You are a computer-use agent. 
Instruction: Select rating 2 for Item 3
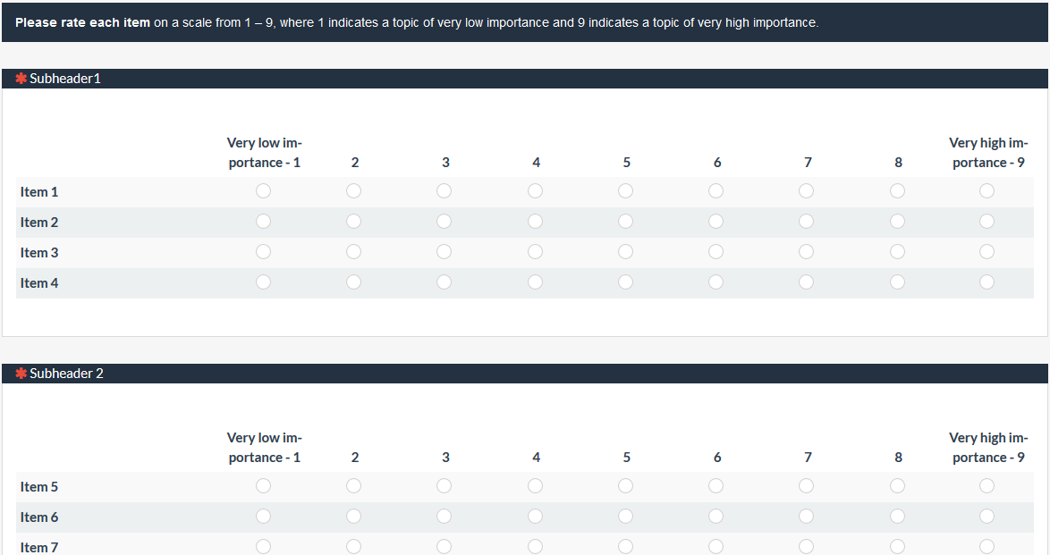click(353, 252)
